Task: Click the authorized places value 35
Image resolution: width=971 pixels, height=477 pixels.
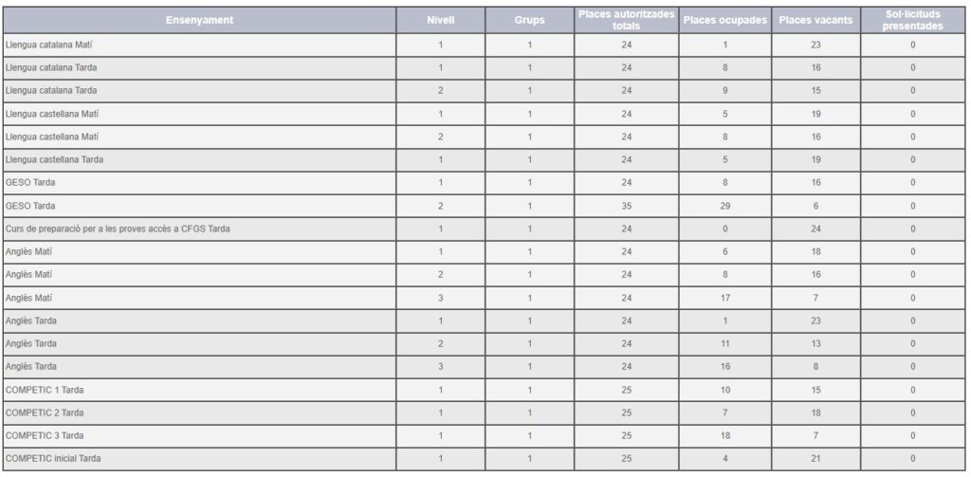Action: point(626,206)
